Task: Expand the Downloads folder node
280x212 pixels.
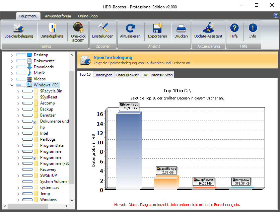Action: [x=12, y=67]
